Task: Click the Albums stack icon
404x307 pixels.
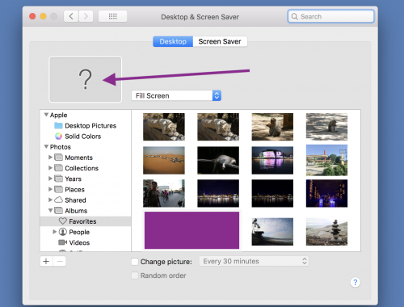Action: (x=58, y=211)
